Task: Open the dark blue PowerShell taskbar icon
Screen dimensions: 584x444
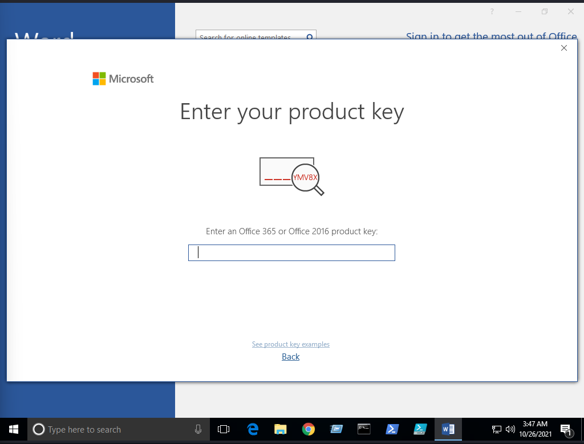Action: pyautogui.click(x=392, y=430)
